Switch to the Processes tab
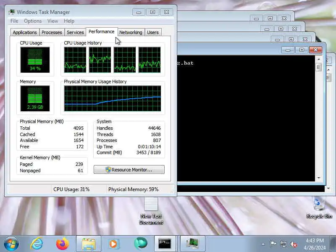This screenshot has height=252, width=336. click(52, 32)
